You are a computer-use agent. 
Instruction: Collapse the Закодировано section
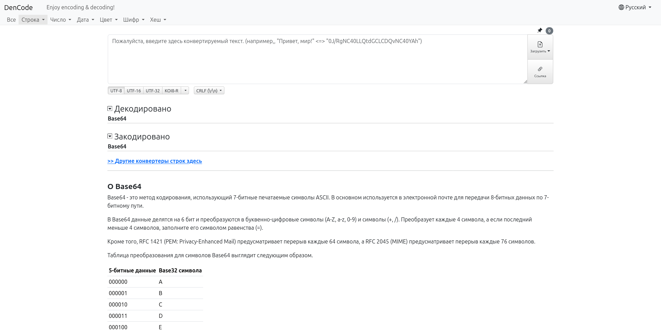[x=110, y=136]
